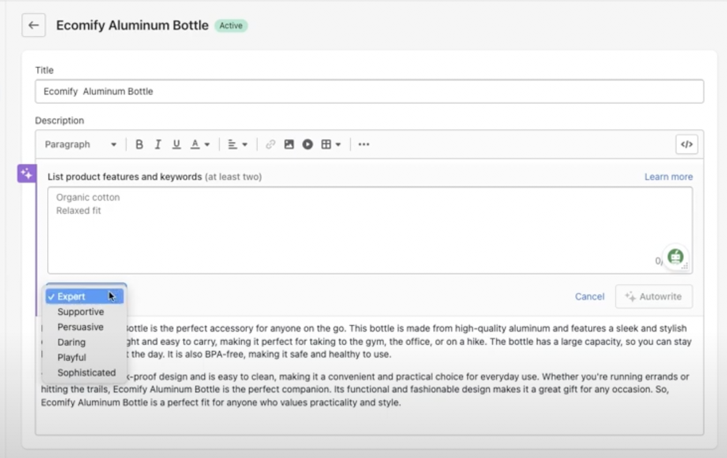Viewport: 727px width, 458px height.
Task: Open the Learn more link
Action: click(x=668, y=177)
